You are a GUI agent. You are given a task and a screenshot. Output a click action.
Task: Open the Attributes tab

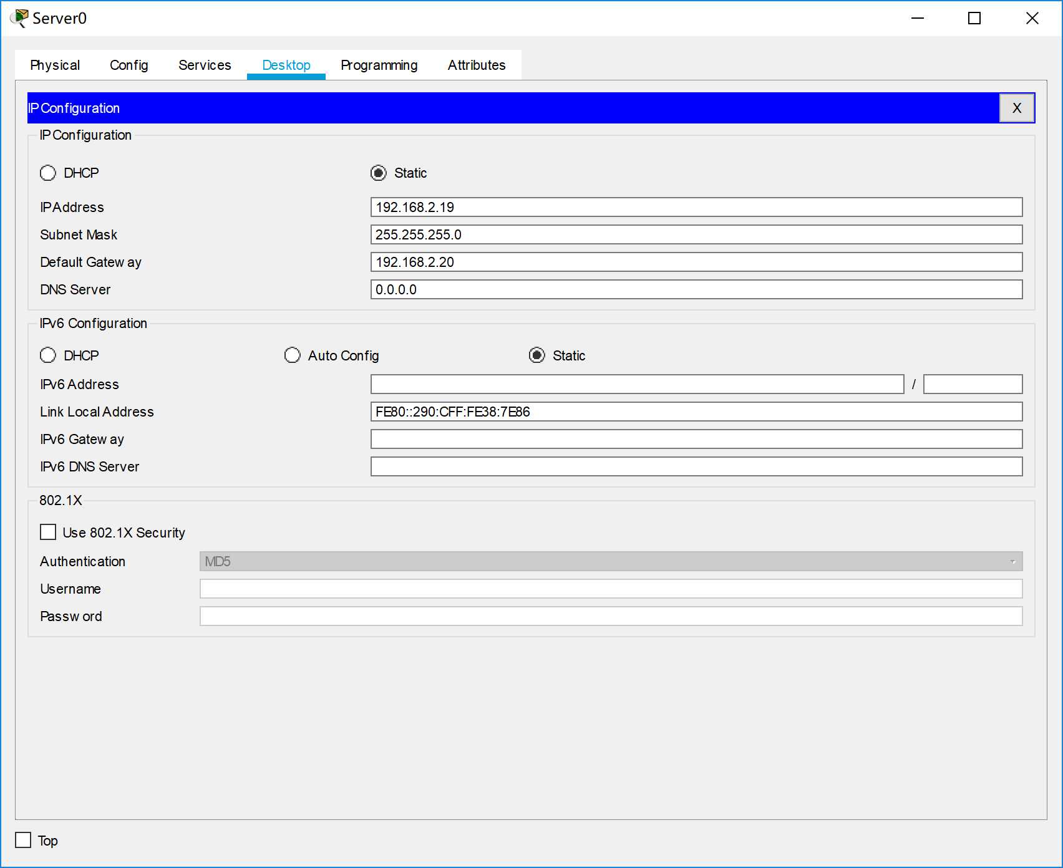[x=477, y=65]
